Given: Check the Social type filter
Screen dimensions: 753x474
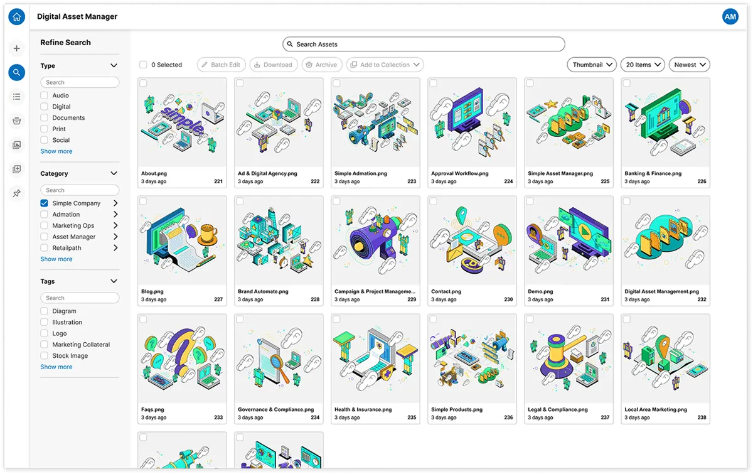Looking at the screenshot, I should [x=45, y=140].
